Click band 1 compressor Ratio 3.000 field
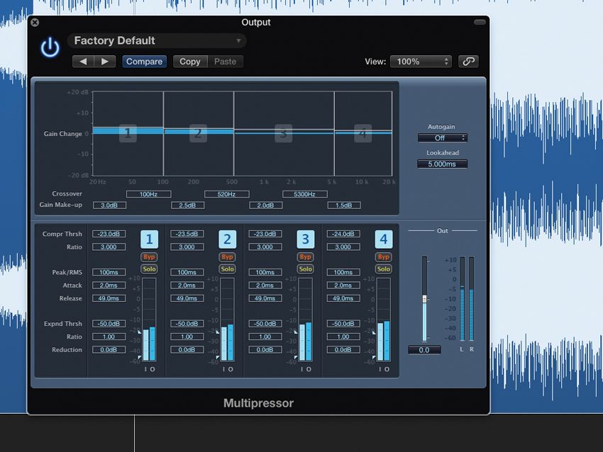Image resolution: width=603 pixels, height=452 pixels. pos(109,247)
